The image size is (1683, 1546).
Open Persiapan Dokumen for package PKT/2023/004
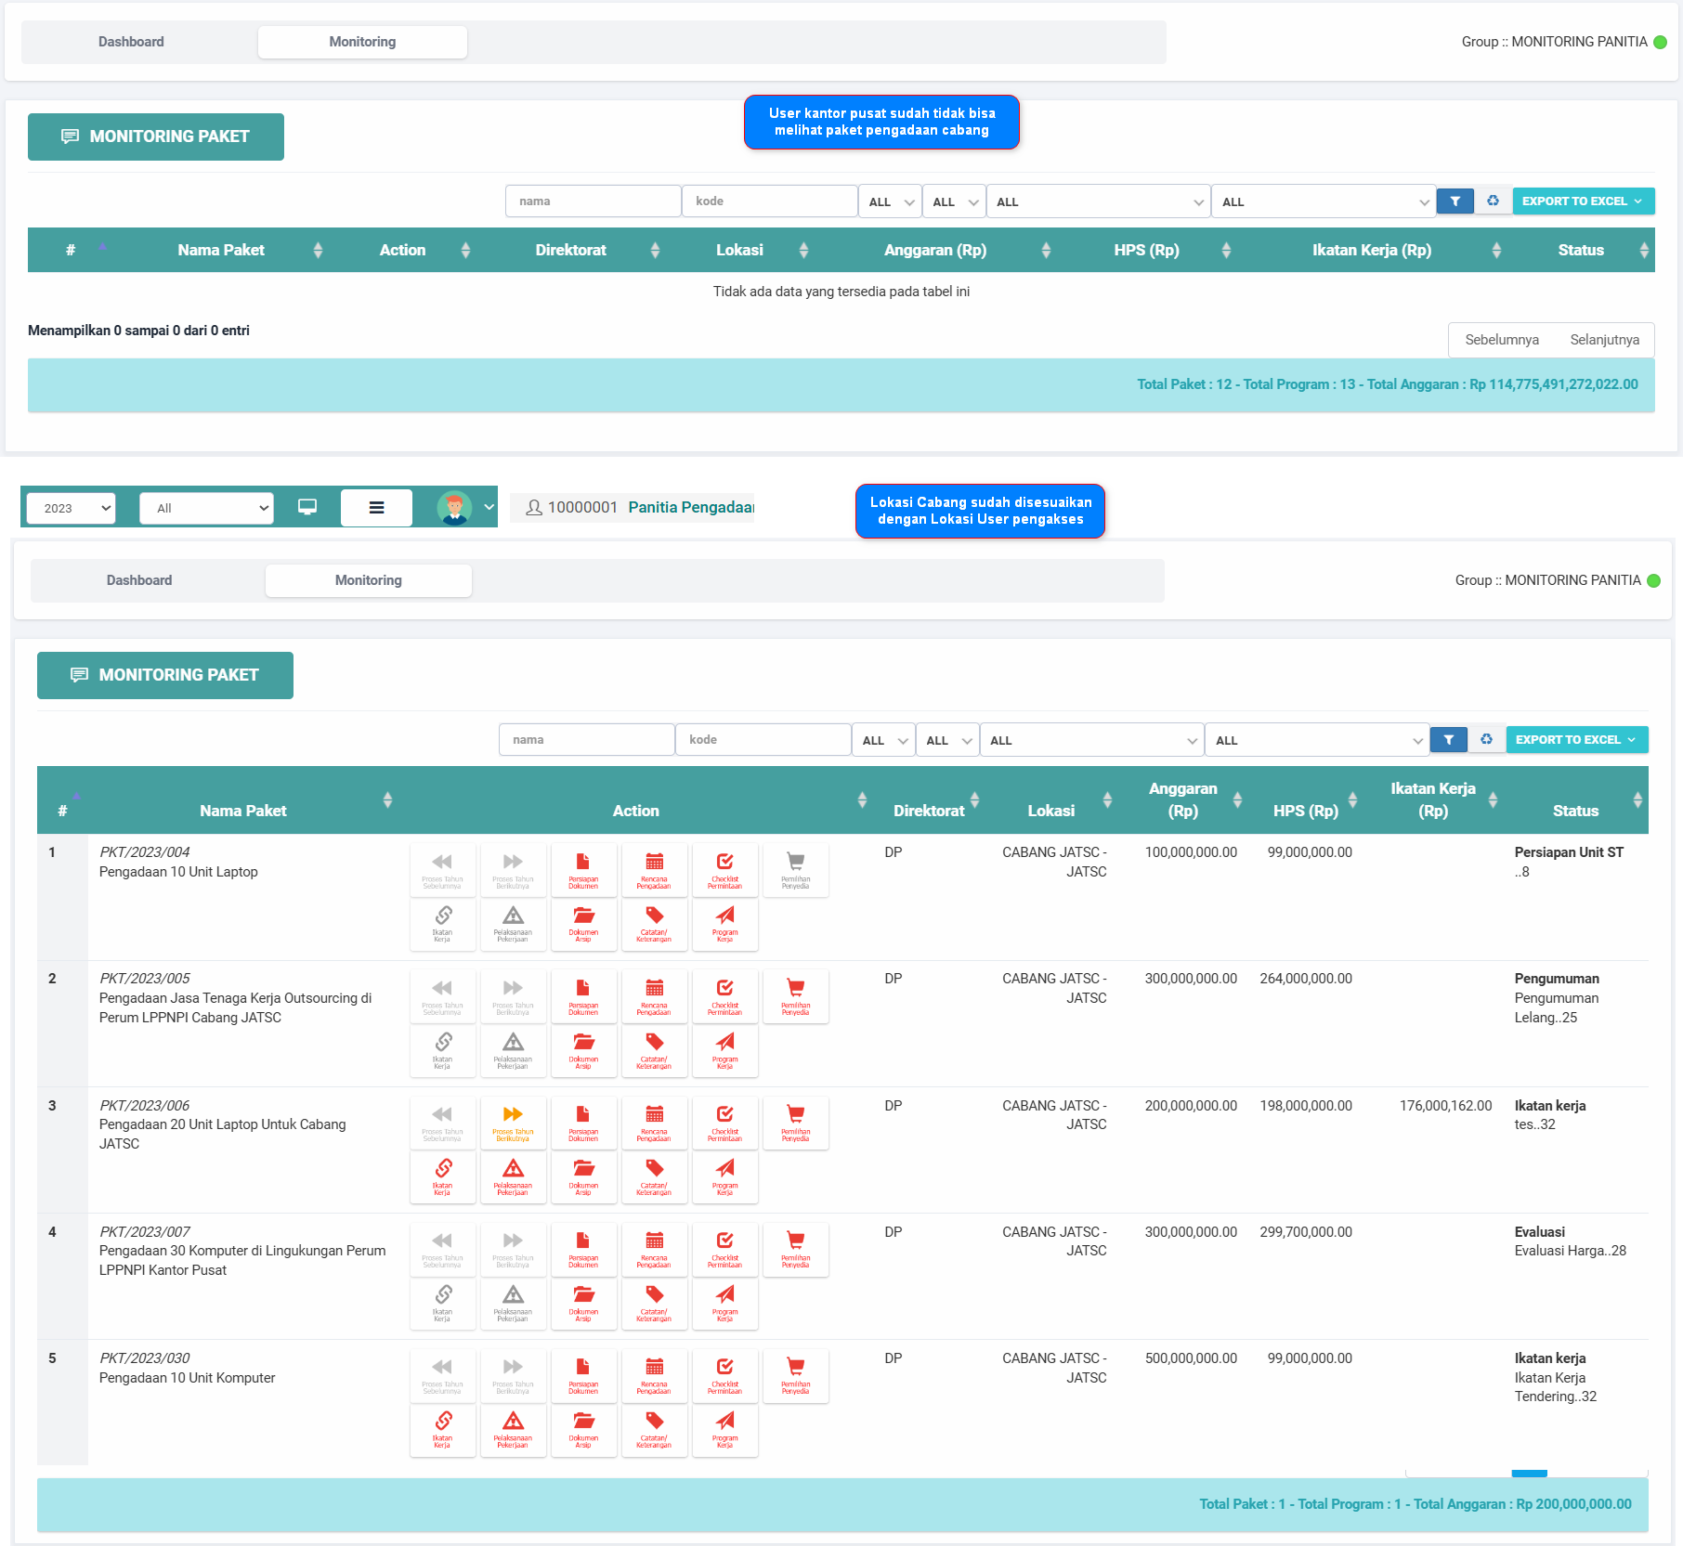coord(583,869)
